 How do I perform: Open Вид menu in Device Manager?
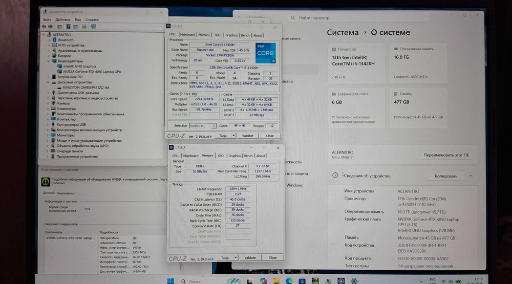[78, 20]
